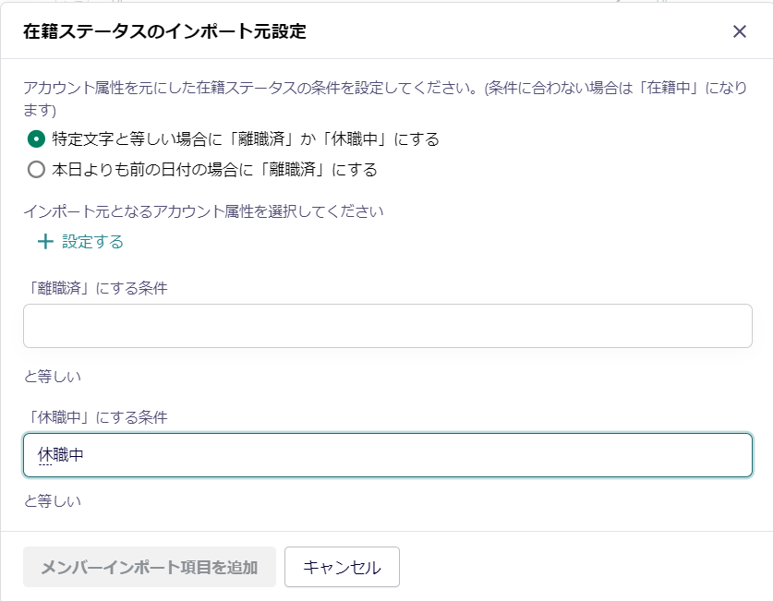Screen dimensions: 773x601
Task: Click the plus icon beside 設定する
Action: pos(45,241)
